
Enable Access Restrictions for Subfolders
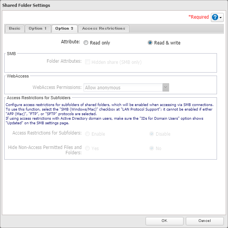click(x=88, y=134)
